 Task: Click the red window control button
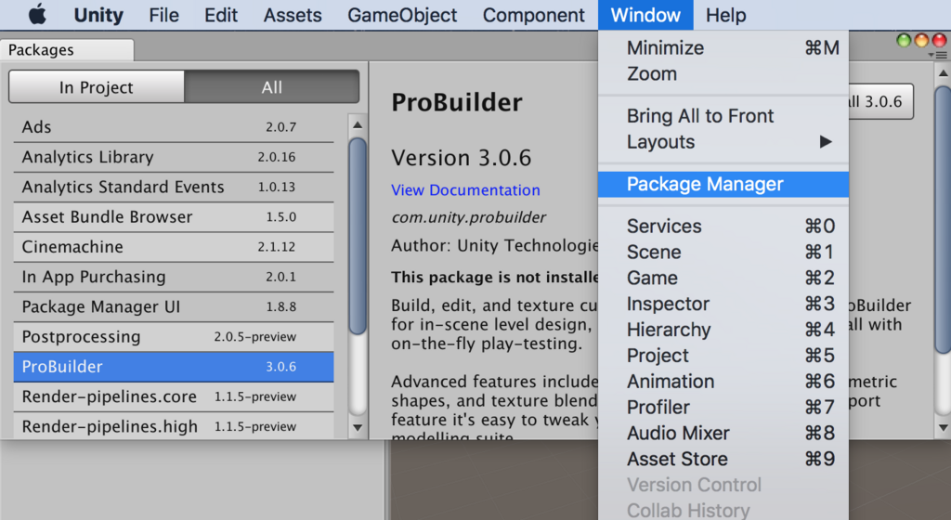(940, 41)
